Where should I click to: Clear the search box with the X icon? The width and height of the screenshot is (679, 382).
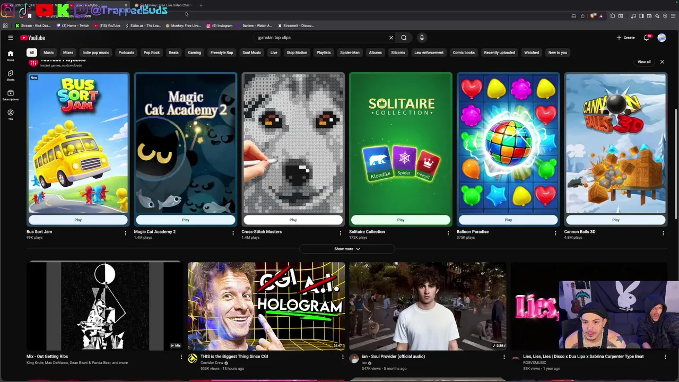tap(391, 38)
